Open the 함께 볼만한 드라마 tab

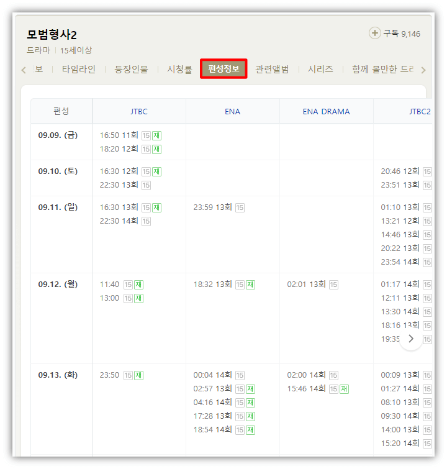click(x=382, y=69)
